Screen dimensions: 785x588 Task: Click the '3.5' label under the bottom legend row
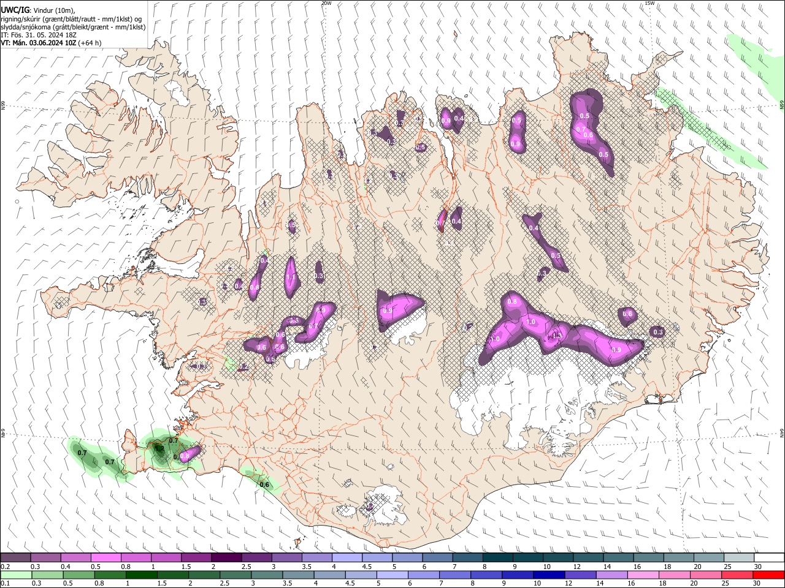tap(286, 584)
